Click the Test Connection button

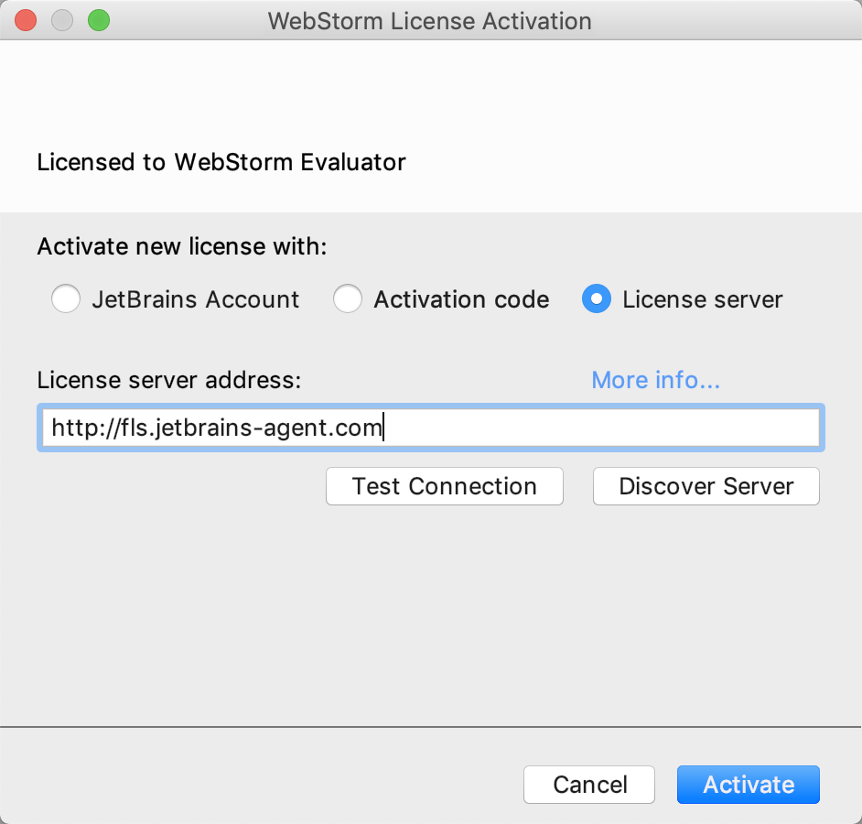(444, 486)
